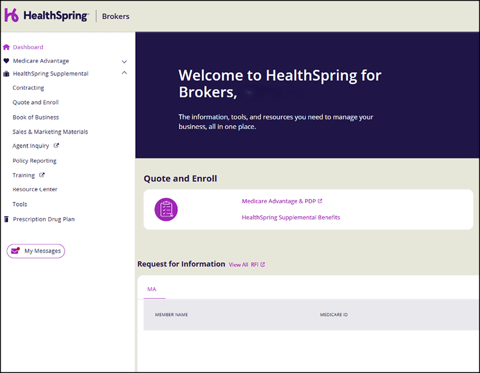
Task: Select Medicare Advantage in the sidebar
Action: click(x=41, y=61)
